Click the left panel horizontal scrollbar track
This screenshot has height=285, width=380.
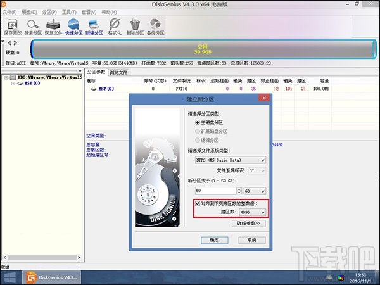[x=42, y=257]
